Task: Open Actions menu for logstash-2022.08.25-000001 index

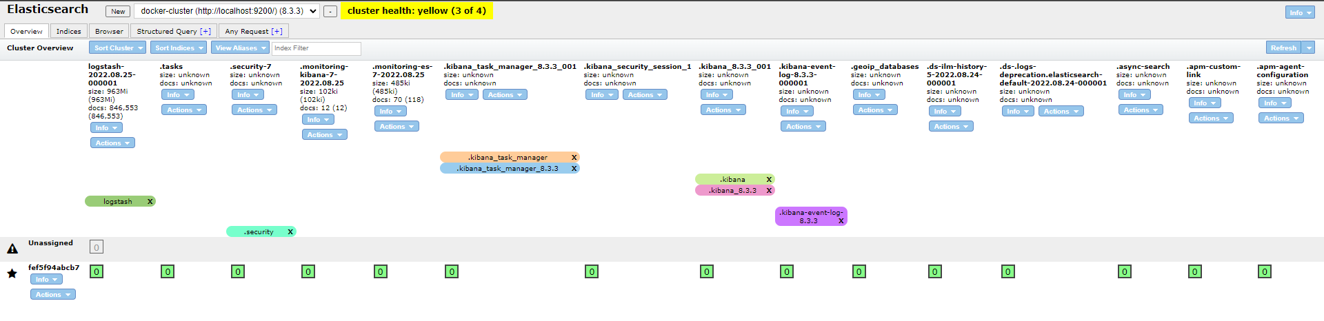Action: (x=112, y=143)
